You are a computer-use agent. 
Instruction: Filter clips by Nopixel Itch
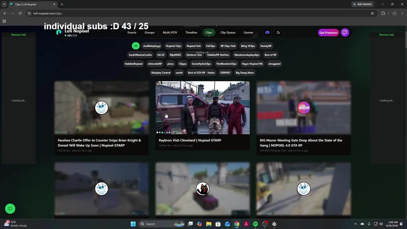194,46
